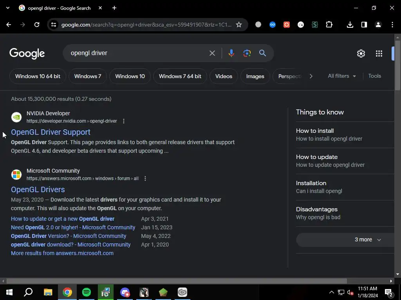Open the Chrome profile avatar
This screenshot has width=401, height=300.
(378, 25)
